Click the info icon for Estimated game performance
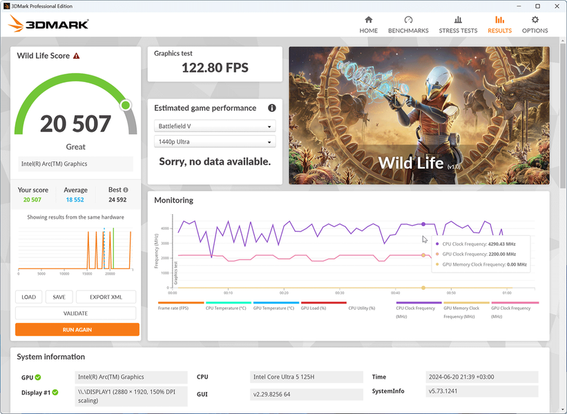 point(272,108)
